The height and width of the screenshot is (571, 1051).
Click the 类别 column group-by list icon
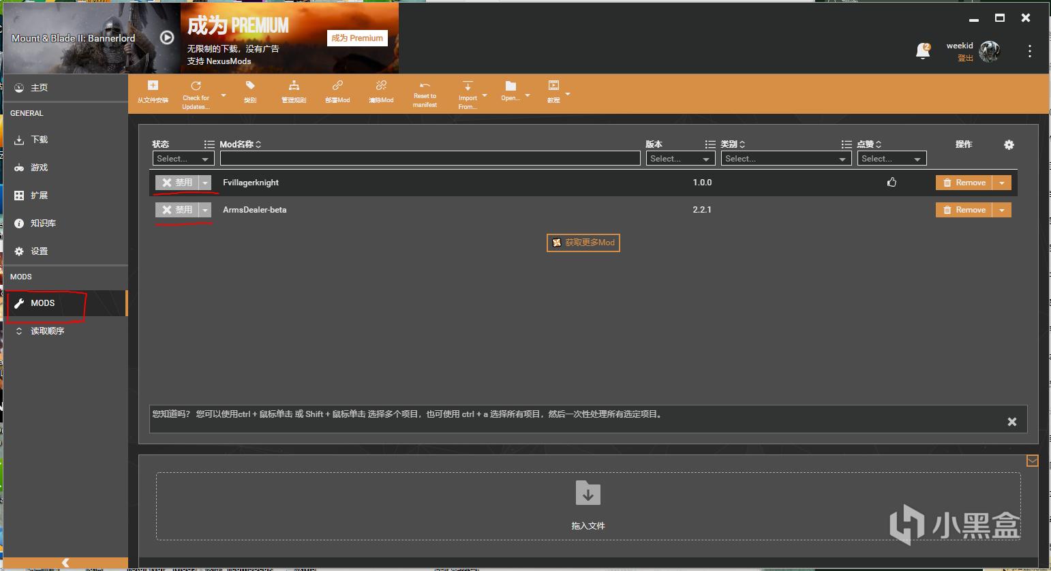tap(847, 144)
